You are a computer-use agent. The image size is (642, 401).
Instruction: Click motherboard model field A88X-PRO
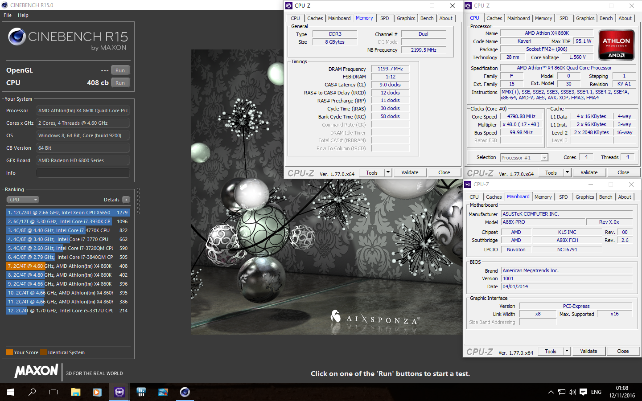click(x=543, y=222)
